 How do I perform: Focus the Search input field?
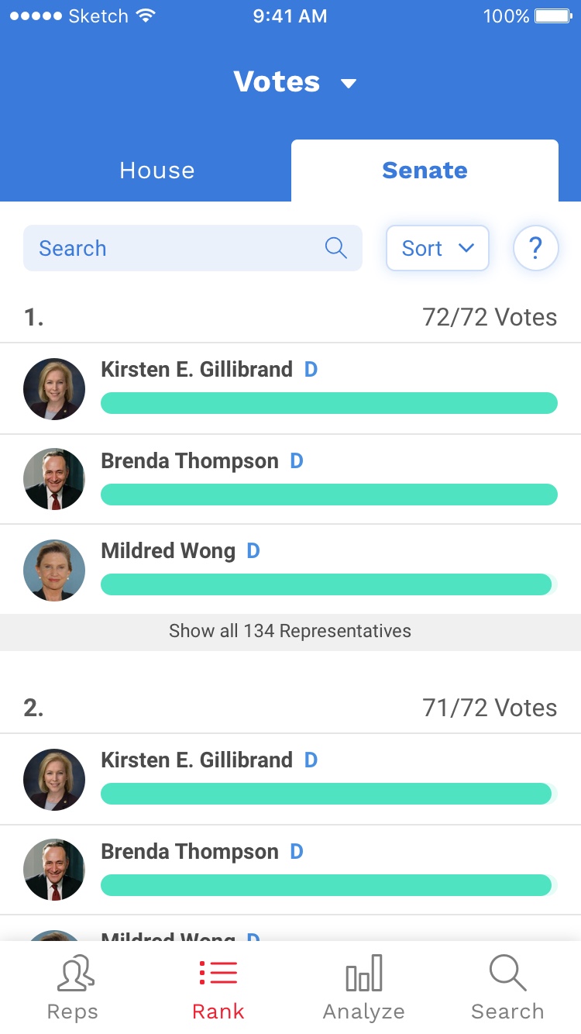(170, 248)
